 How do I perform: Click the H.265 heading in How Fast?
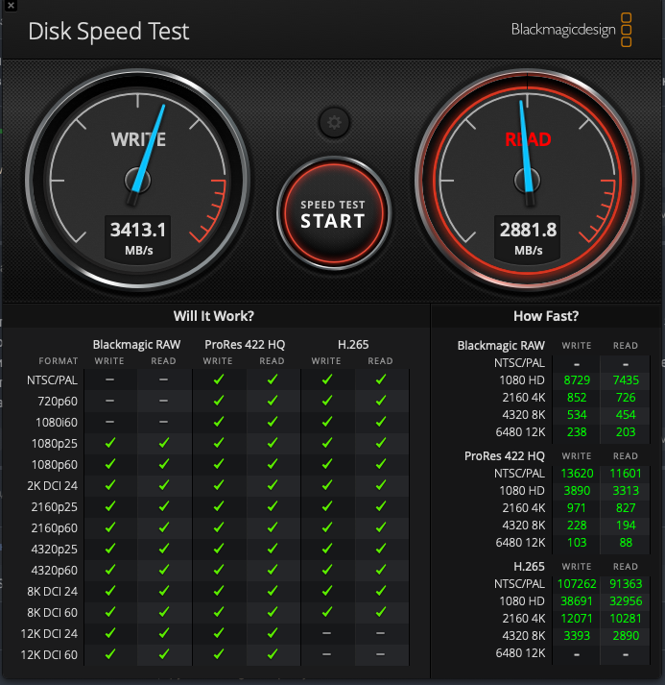point(529,567)
